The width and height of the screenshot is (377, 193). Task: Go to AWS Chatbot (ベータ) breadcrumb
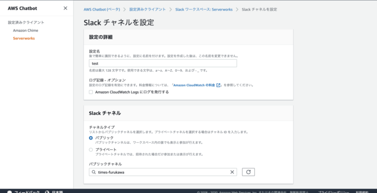(x=102, y=9)
